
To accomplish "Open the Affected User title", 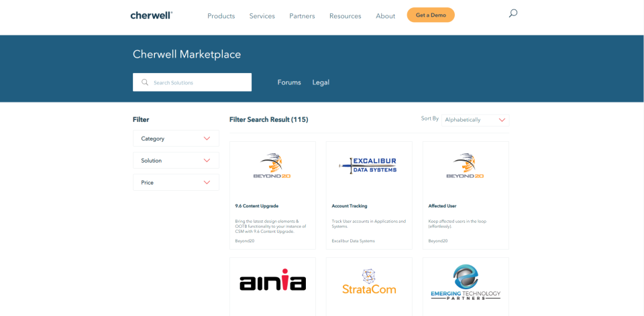I will (x=442, y=206).
